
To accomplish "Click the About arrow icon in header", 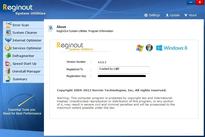I will pos(186,15).
